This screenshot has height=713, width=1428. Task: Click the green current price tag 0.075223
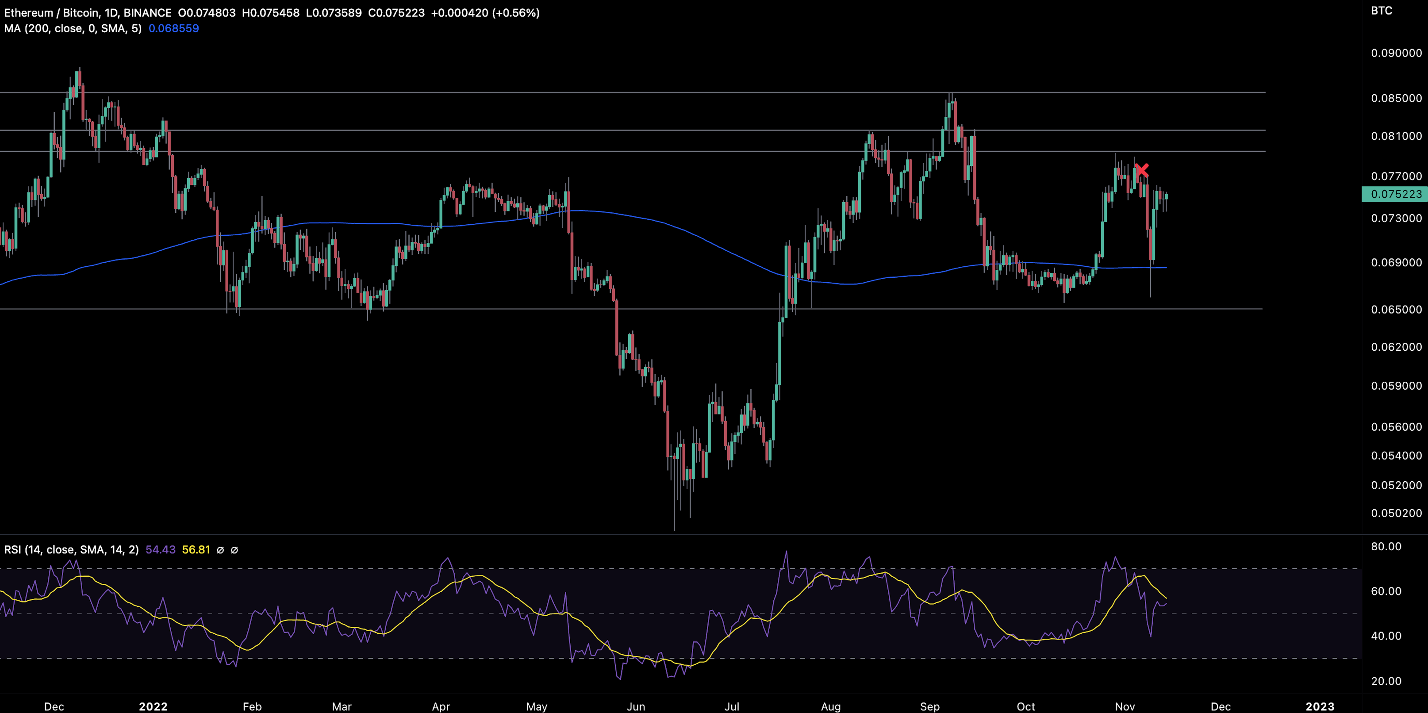[1395, 194]
